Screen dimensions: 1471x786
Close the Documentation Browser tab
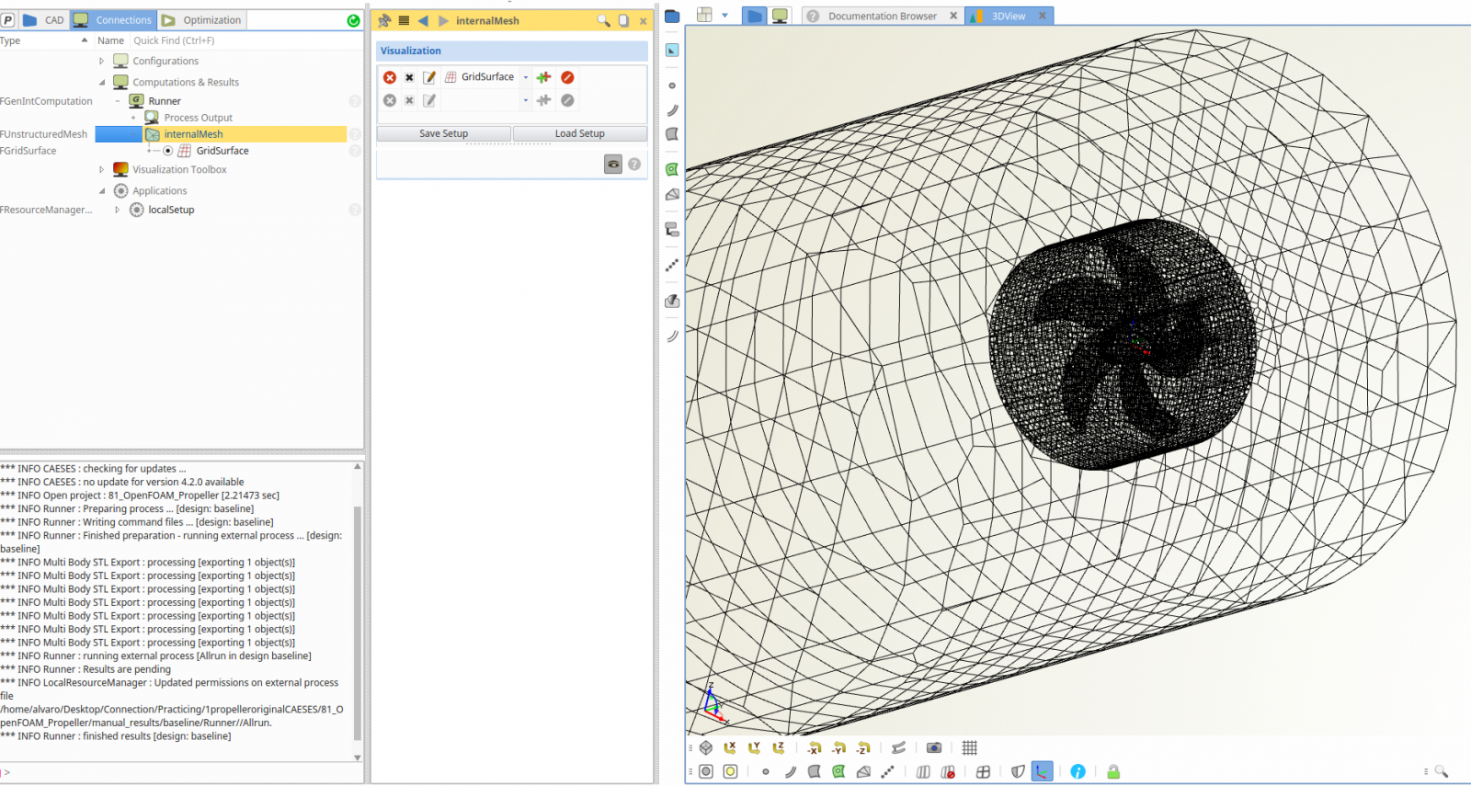(953, 16)
